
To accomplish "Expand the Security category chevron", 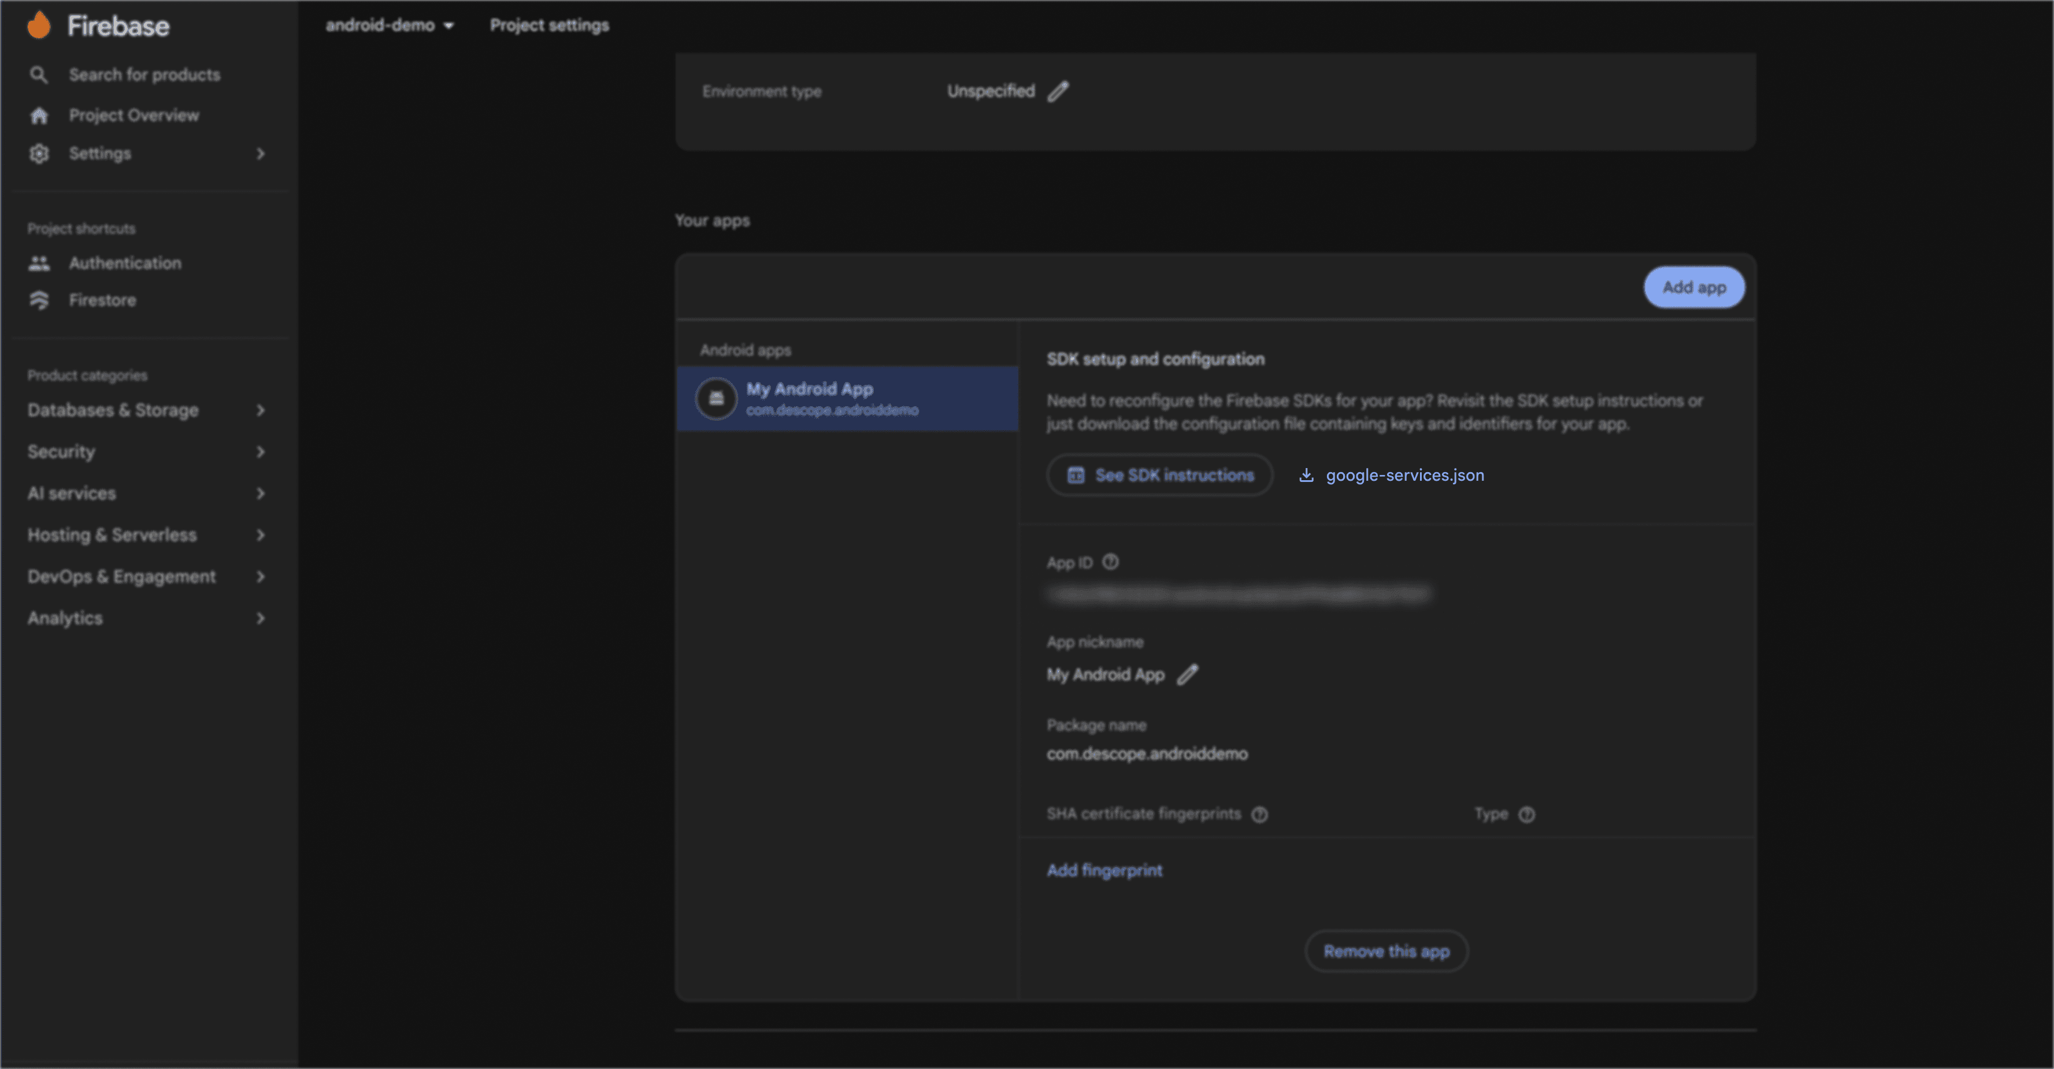I will 260,452.
